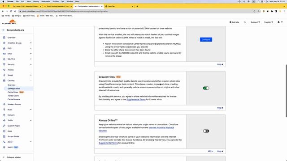Click the Speed lightning icon
The height and width of the screenshot is (161, 287).
tap(4, 75)
